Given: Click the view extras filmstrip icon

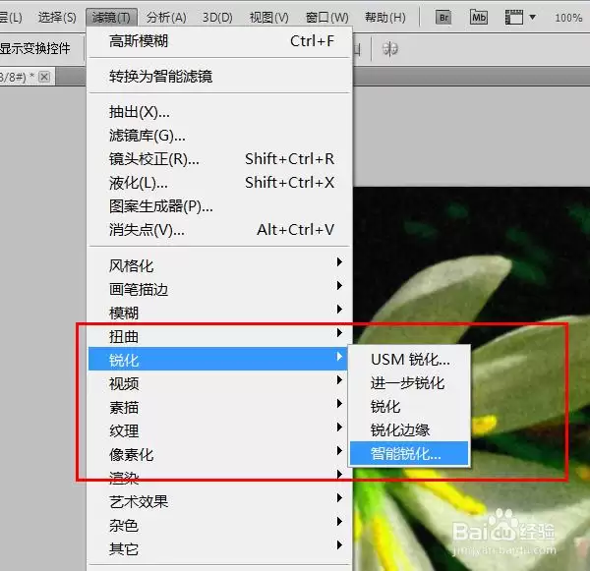Looking at the screenshot, I should [x=514, y=18].
